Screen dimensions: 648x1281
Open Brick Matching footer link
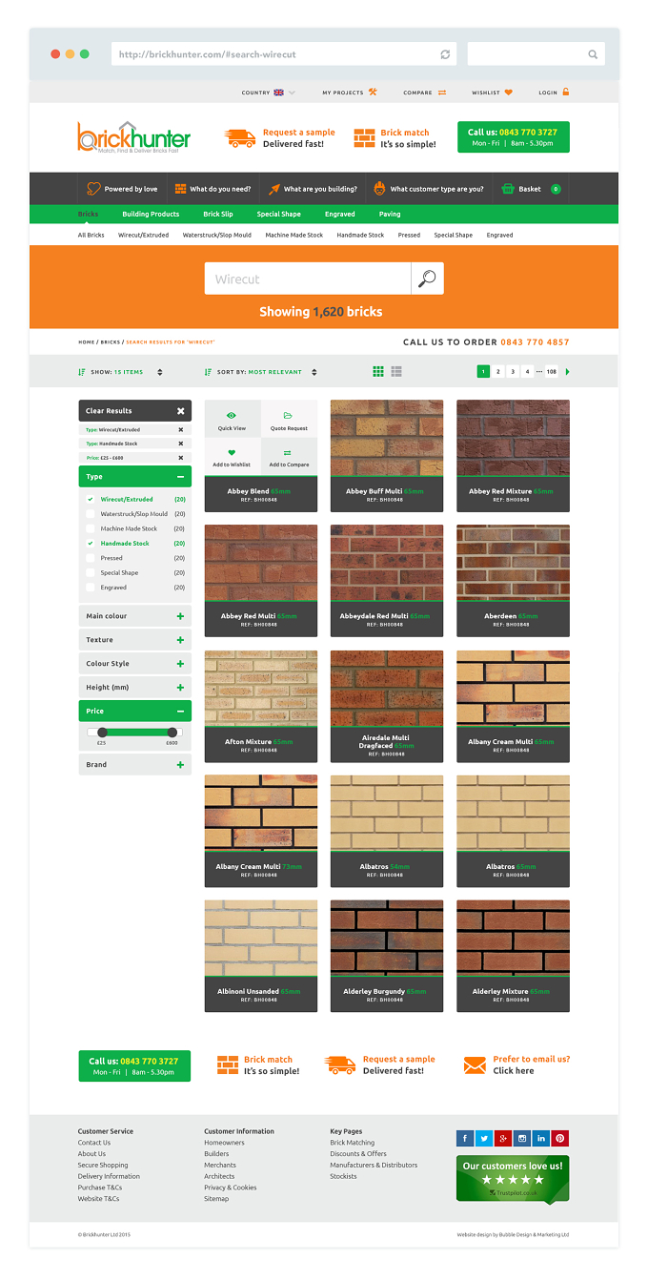[353, 1143]
